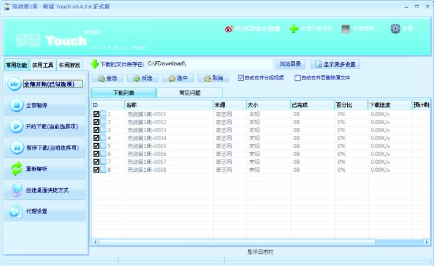Screen dimensions: 434x266
Task: Click the 选中 button
Action: pos(178,78)
